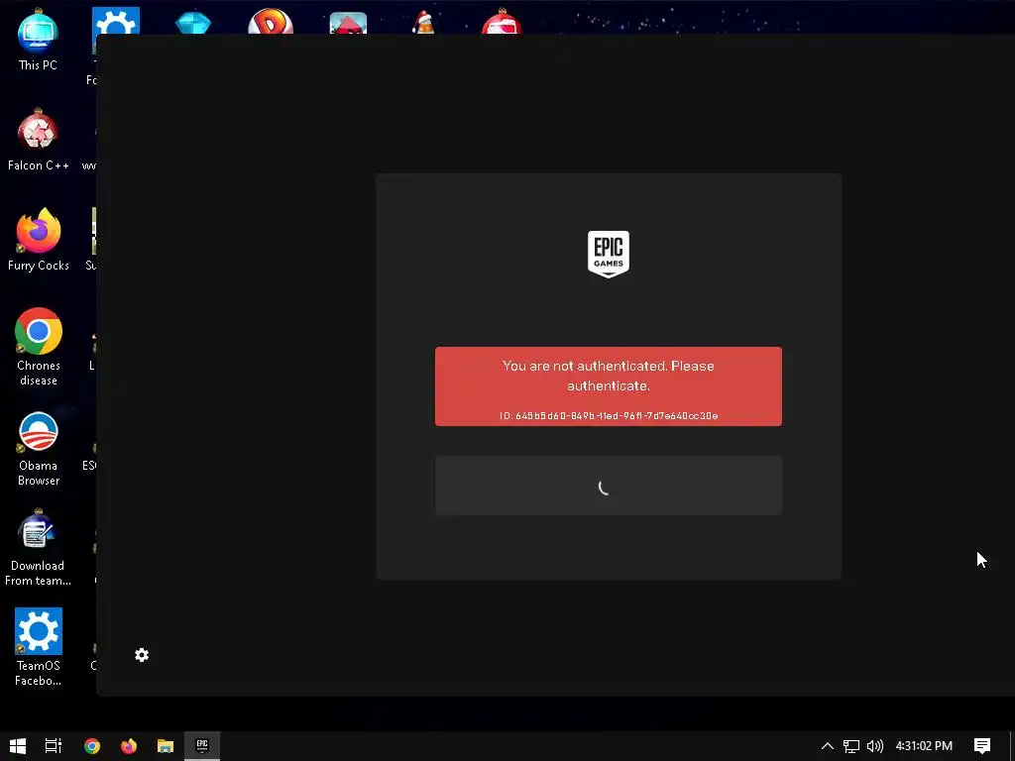Open the Windows Start menu
The width and height of the screenshot is (1015, 761).
18,745
